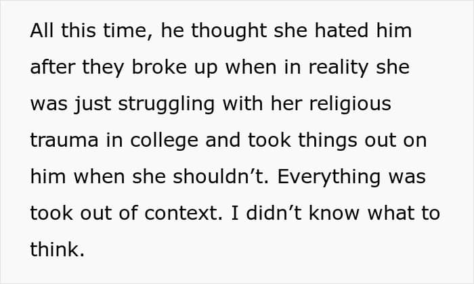Click the word "thought" in first line
Viewport: 474px width, 284px height.
pos(229,31)
